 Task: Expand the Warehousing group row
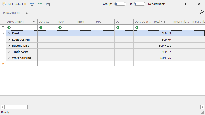pos(9,58)
